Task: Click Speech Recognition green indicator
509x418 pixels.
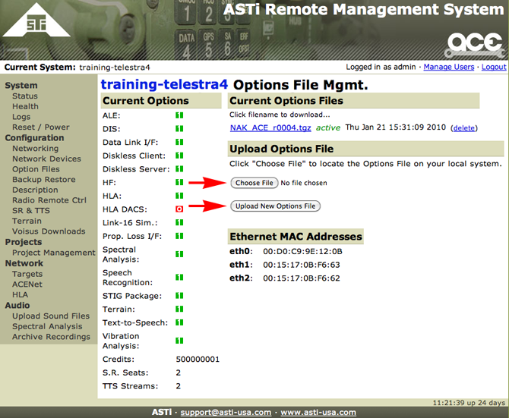Action: tap(179, 278)
